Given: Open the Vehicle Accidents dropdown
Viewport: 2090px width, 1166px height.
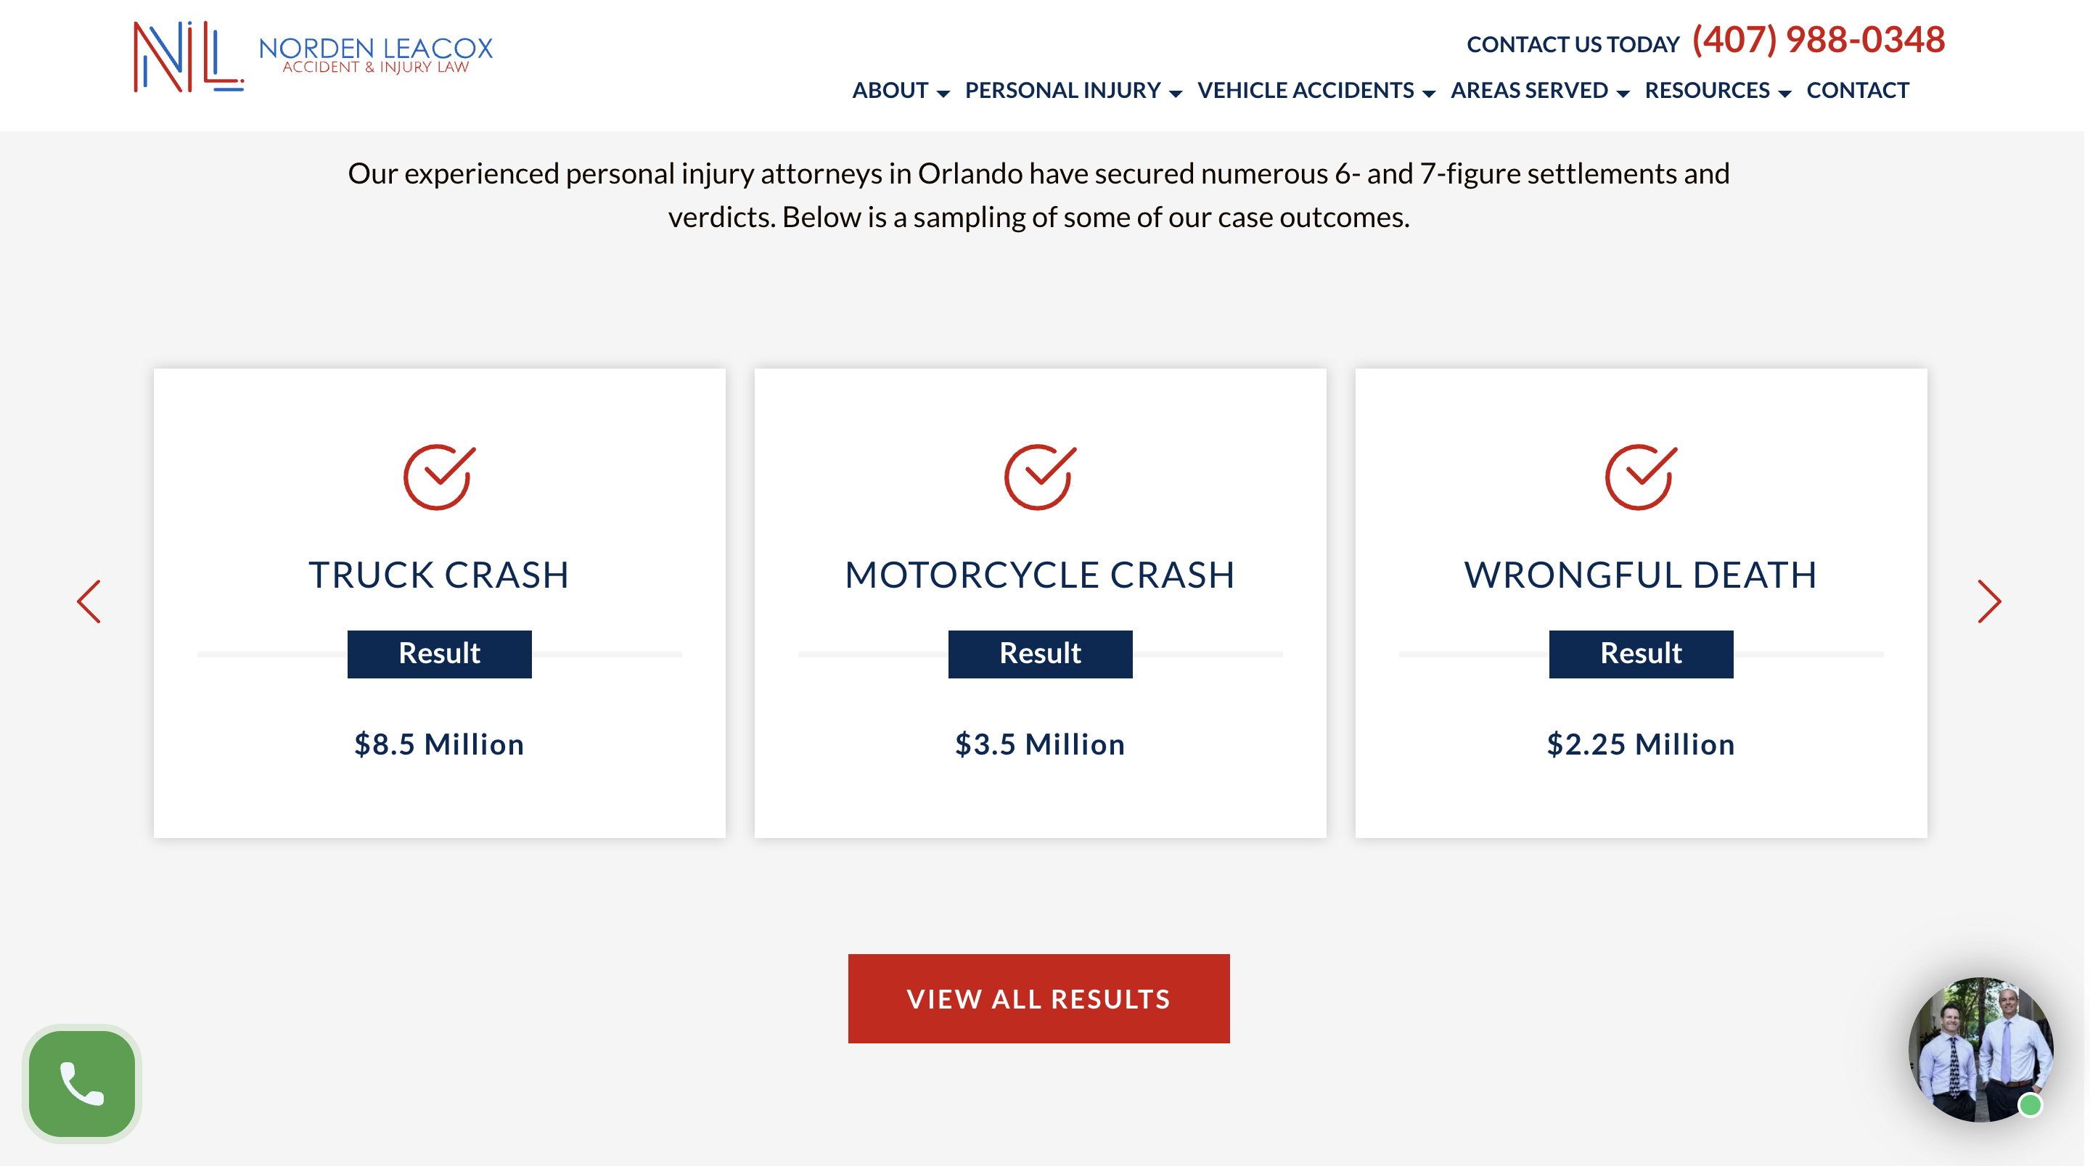Looking at the screenshot, I should click(1316, 91).
